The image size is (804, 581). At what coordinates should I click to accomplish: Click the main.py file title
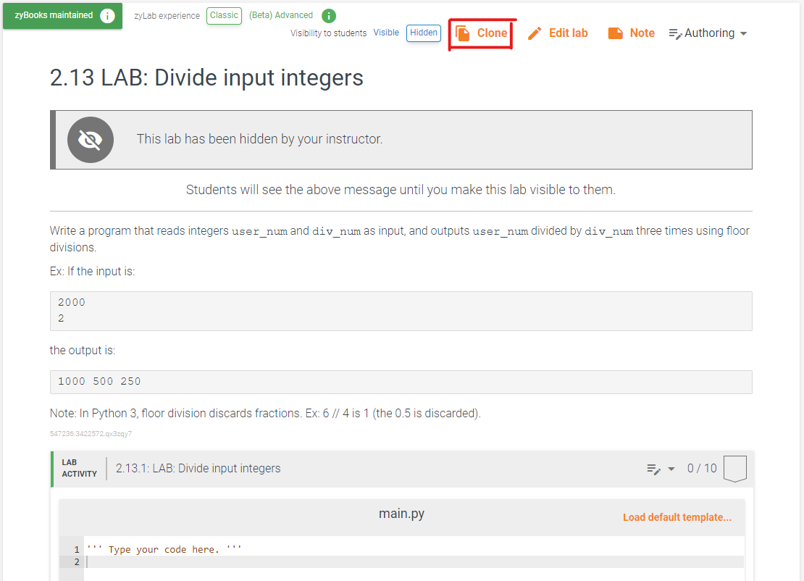coord(401,514)
